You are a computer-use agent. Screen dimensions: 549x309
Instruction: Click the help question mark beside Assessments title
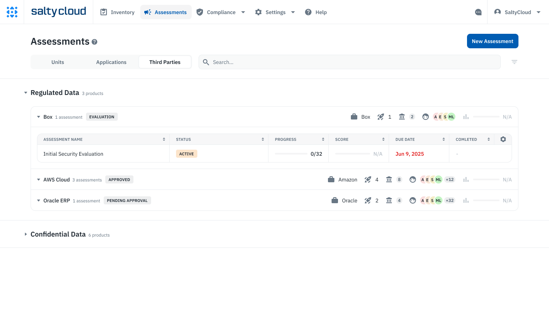pos(94,42)
